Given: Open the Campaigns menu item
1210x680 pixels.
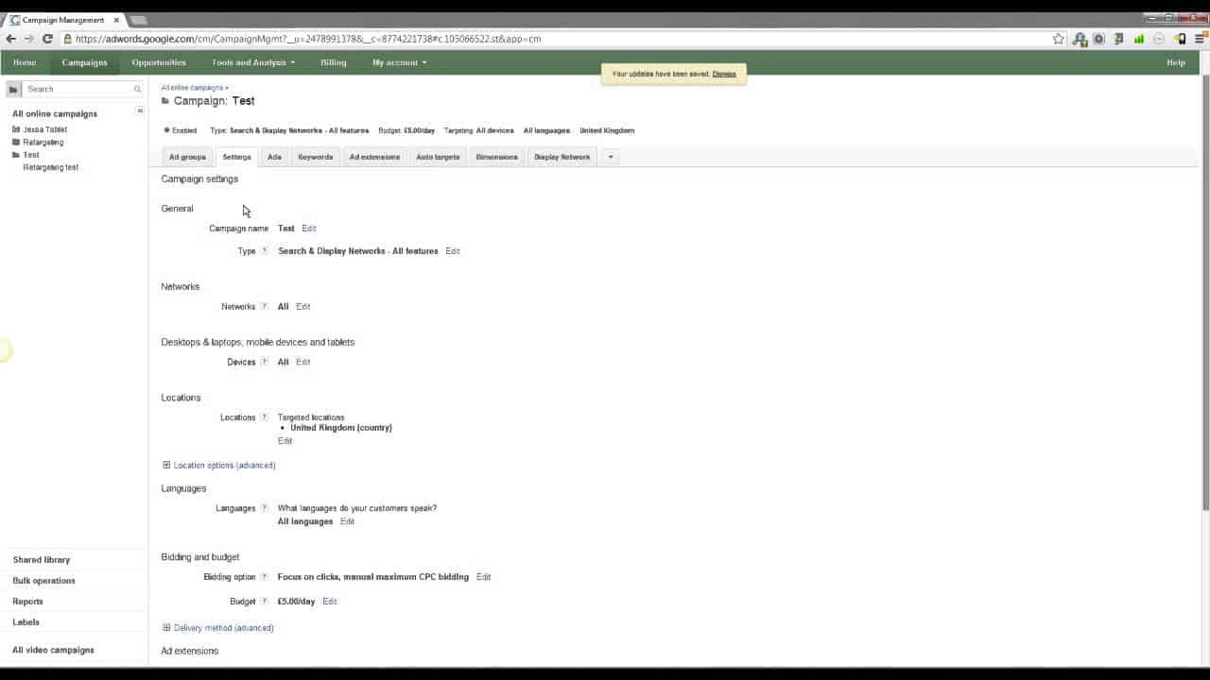Looking at the screenshot, I should click(84, 62).
